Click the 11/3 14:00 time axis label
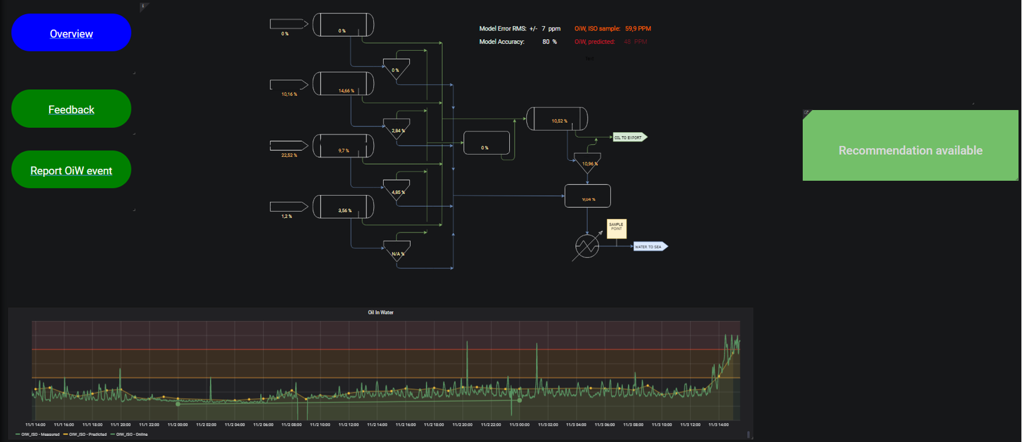The image size is (1022, 442). point(718,424)
